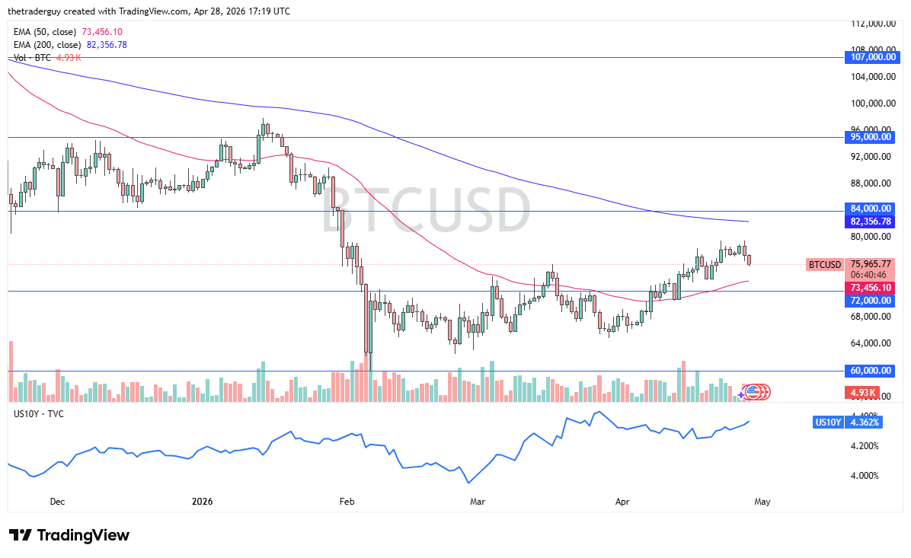Click the 84,000.00 horizontal line price label
Screen dimensions: 911x558
873,209
